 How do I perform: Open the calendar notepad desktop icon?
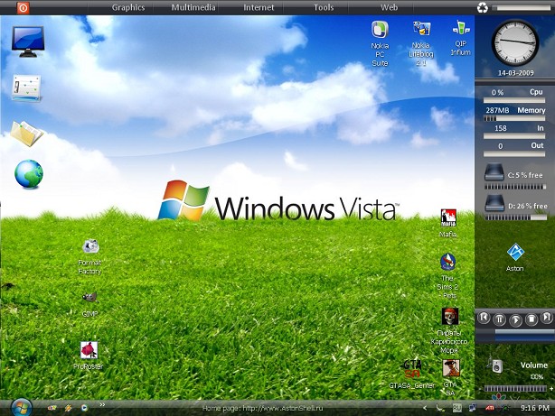pos(27,88)
